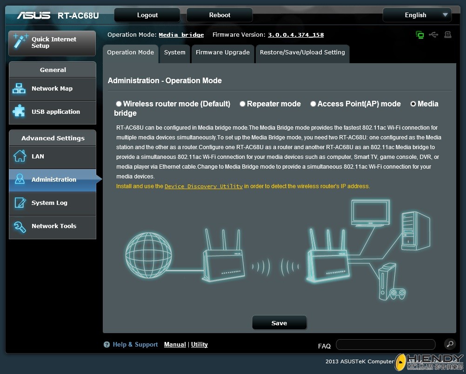Select Repeater mode radio button
Viewport: 466px width, 374px height.
pos(242,104)
